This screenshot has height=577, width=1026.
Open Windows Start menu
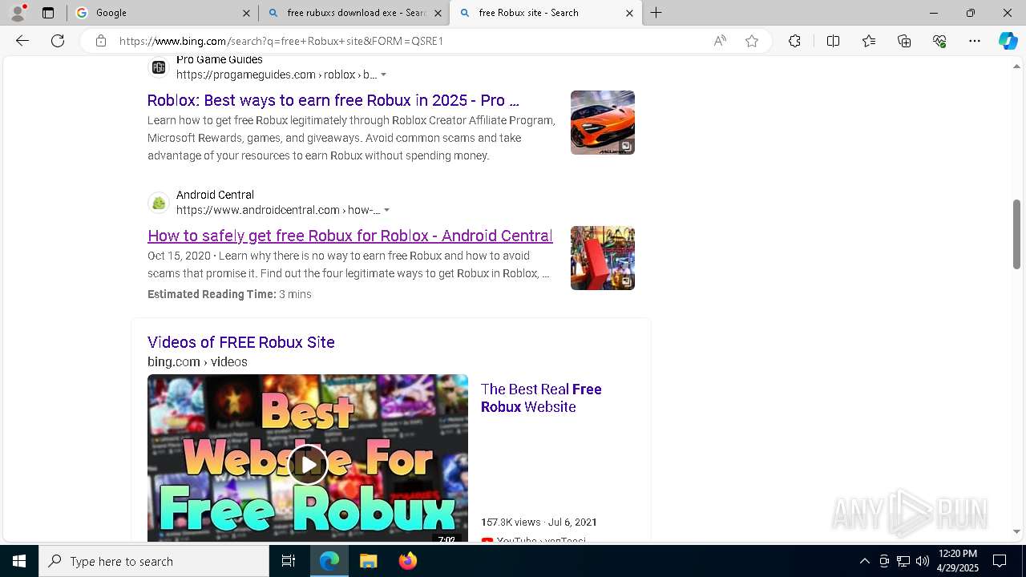(19, 561)
